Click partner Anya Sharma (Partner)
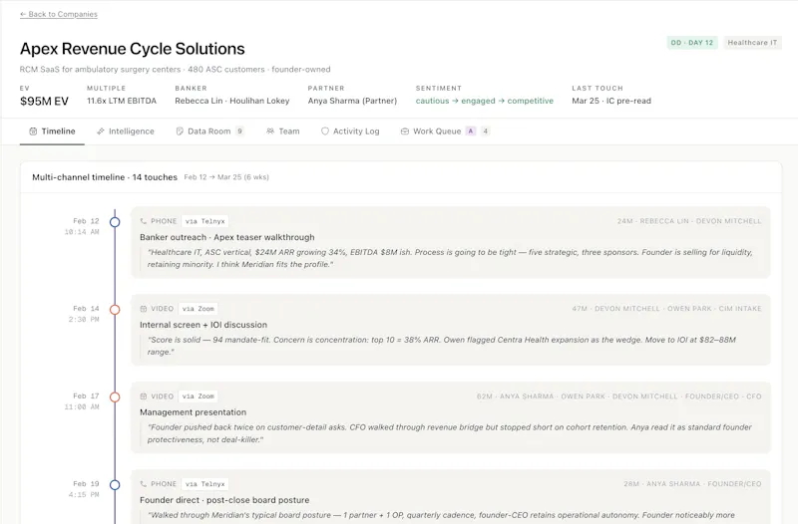Viewport: 798px width, 524px height. [x=352, y=101]
